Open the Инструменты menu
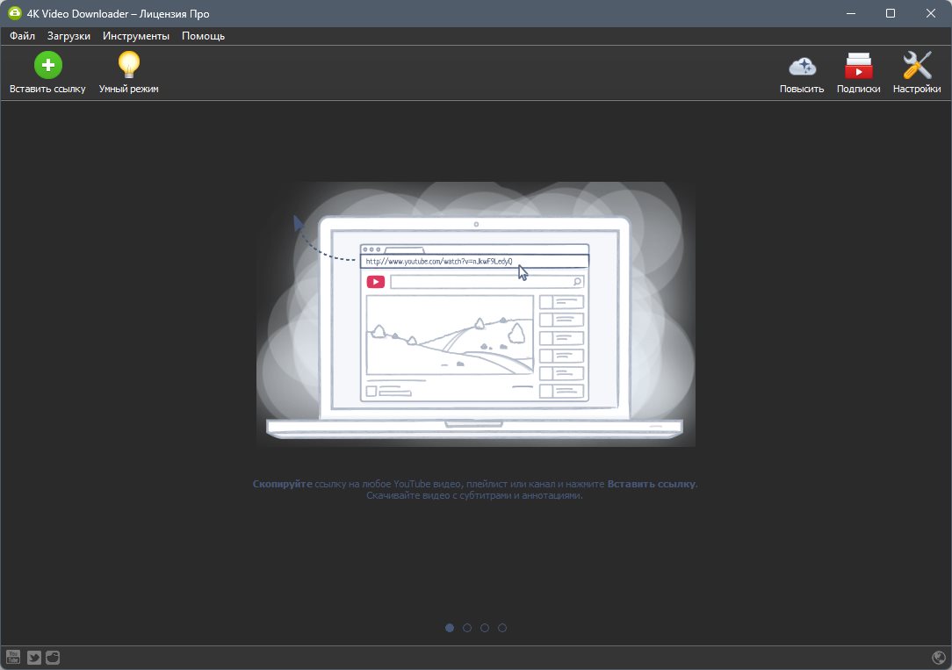The image size is (952, 670). 136,36
